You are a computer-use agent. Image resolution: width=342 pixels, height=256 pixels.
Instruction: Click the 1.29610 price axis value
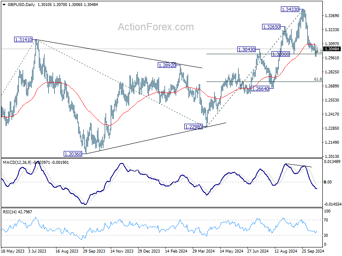point(332,58)
